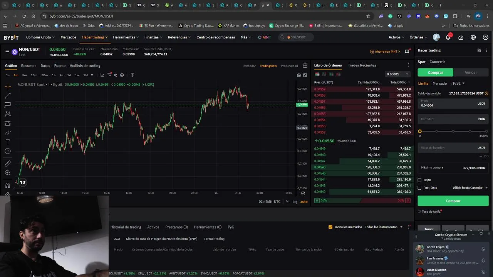Open the order book precision 0.00001 dropdown

tap(397, 74)
